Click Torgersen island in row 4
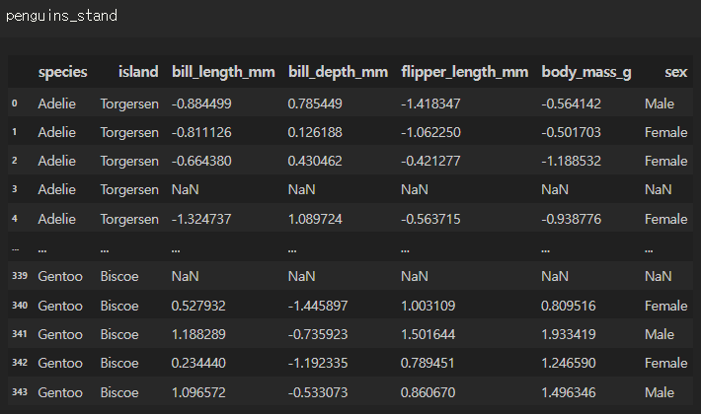This screenshot has height=414, width=701. point(129,219)
